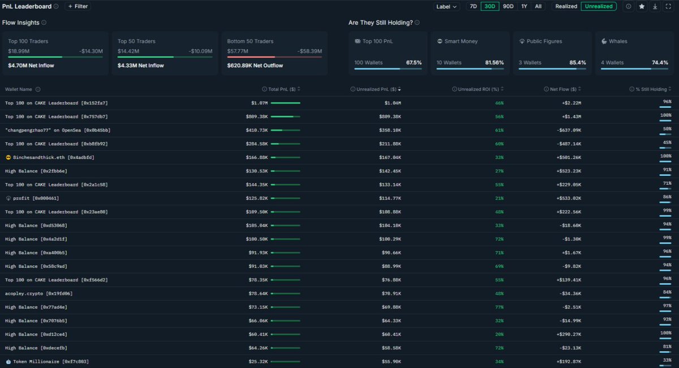The image size is (679, 368).
Task: Click the whale icon on the Whales card
Action: point(604,41)
